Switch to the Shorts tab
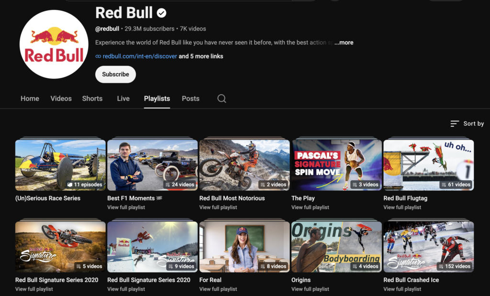This screenshot has width=490, height=296. point(92,99)
